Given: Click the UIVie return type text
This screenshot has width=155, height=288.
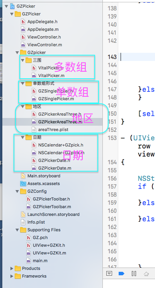Looking at the screenshot, I should pos(144,138).
